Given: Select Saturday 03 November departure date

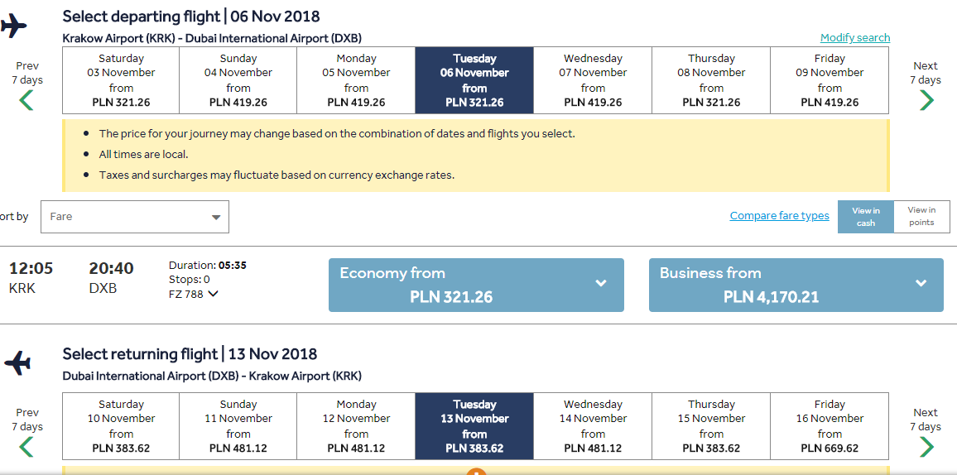Looking at the screenshot, I should tap(121, 80).
